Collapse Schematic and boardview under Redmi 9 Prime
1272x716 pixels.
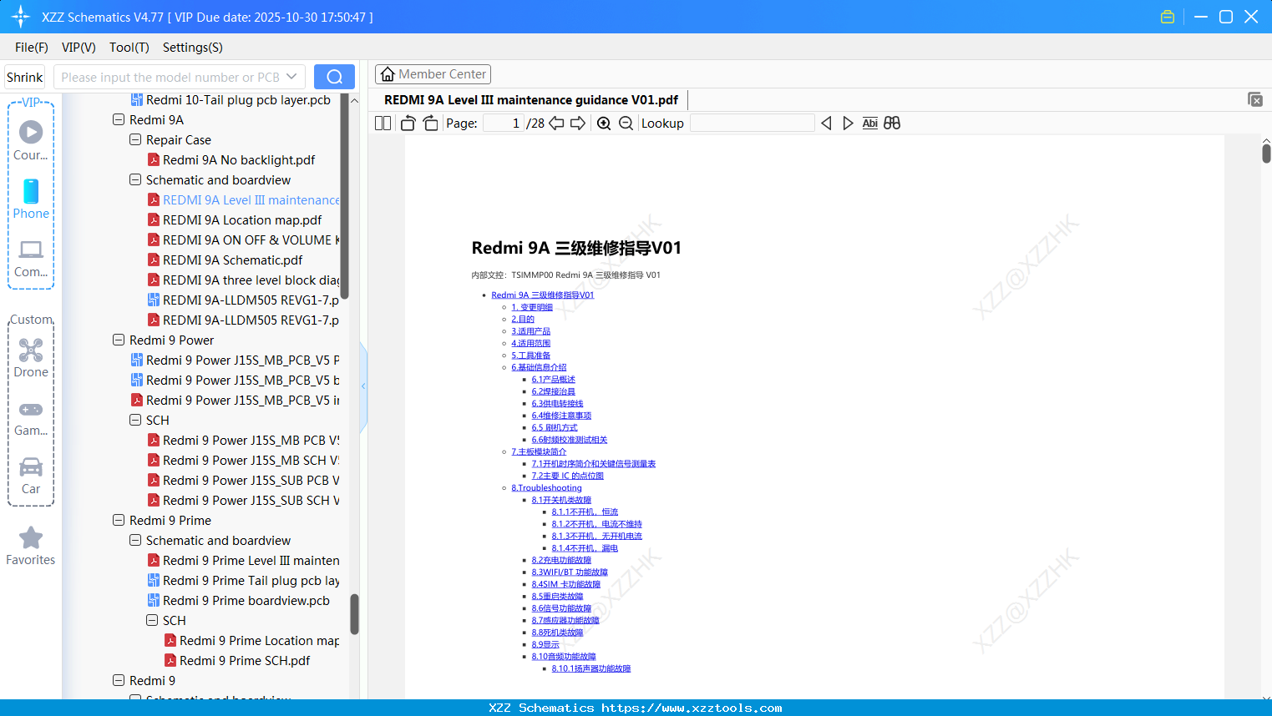(135, 540)
